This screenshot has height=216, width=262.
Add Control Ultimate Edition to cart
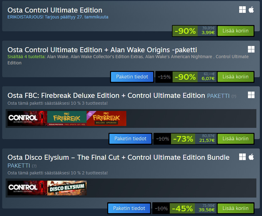235,31
